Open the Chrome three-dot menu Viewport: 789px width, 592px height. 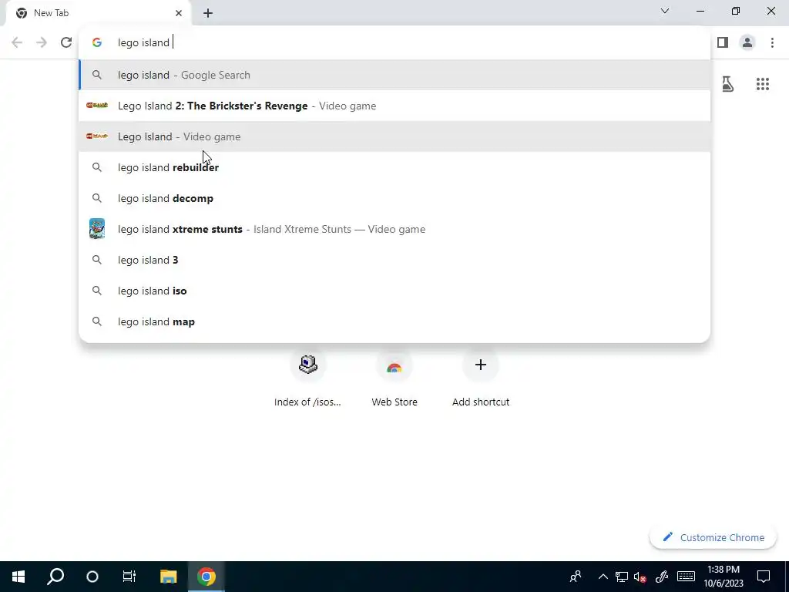pos(772,42)
